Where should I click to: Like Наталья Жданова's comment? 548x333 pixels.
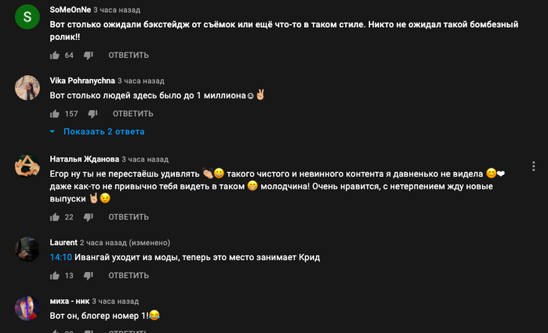click(x=55, y=217)
